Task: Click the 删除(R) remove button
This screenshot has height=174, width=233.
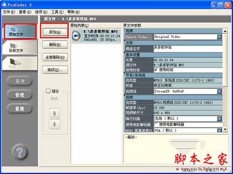Action: [x=55, y=45]
